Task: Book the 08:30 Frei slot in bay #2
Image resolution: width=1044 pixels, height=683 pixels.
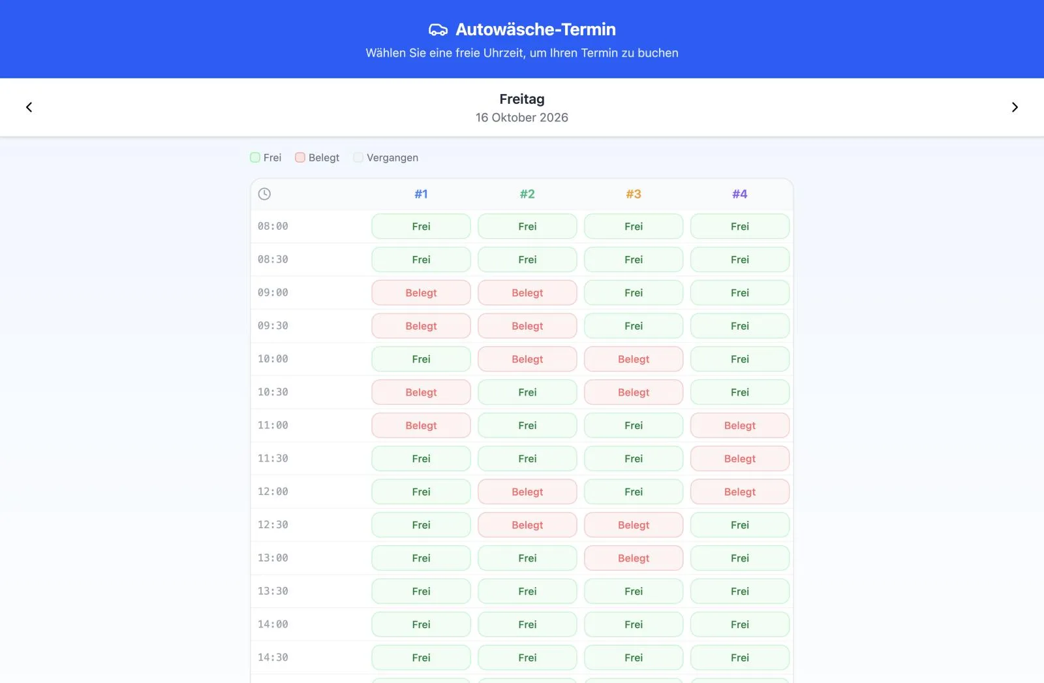Action: 527,260
